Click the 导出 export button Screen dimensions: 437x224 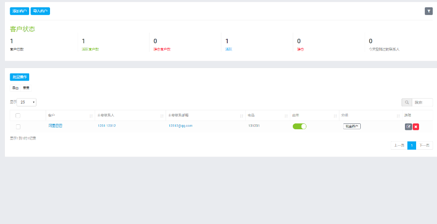(x=15, y=88)
